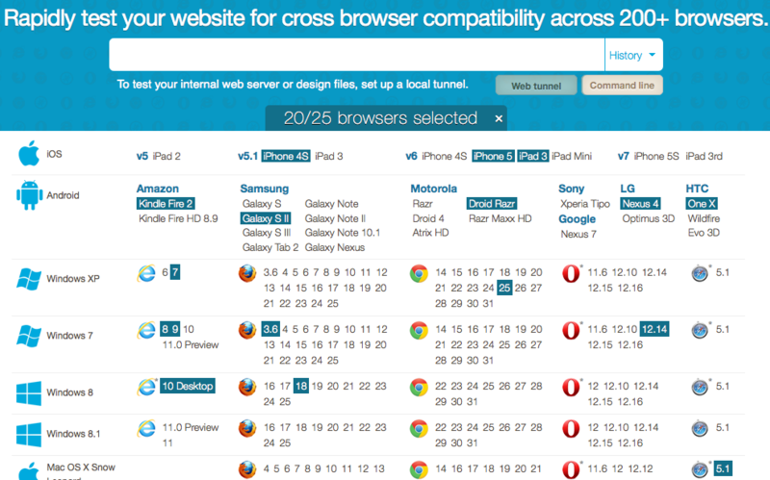Select iPad Mini under iOS v6
The image size is (770, 480).
[x=572, y=156]
